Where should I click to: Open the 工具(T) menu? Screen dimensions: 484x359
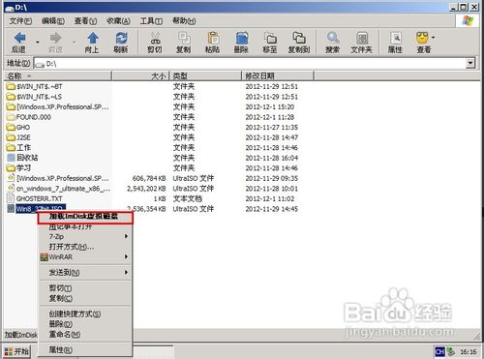151,21
